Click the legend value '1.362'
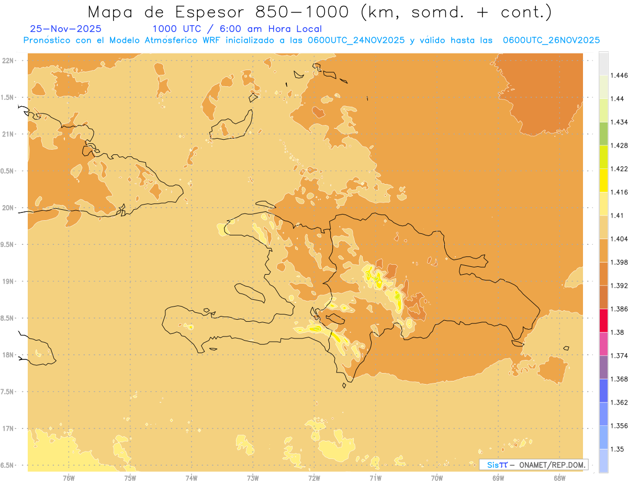 pyautogui.click(x=620, y=402)
